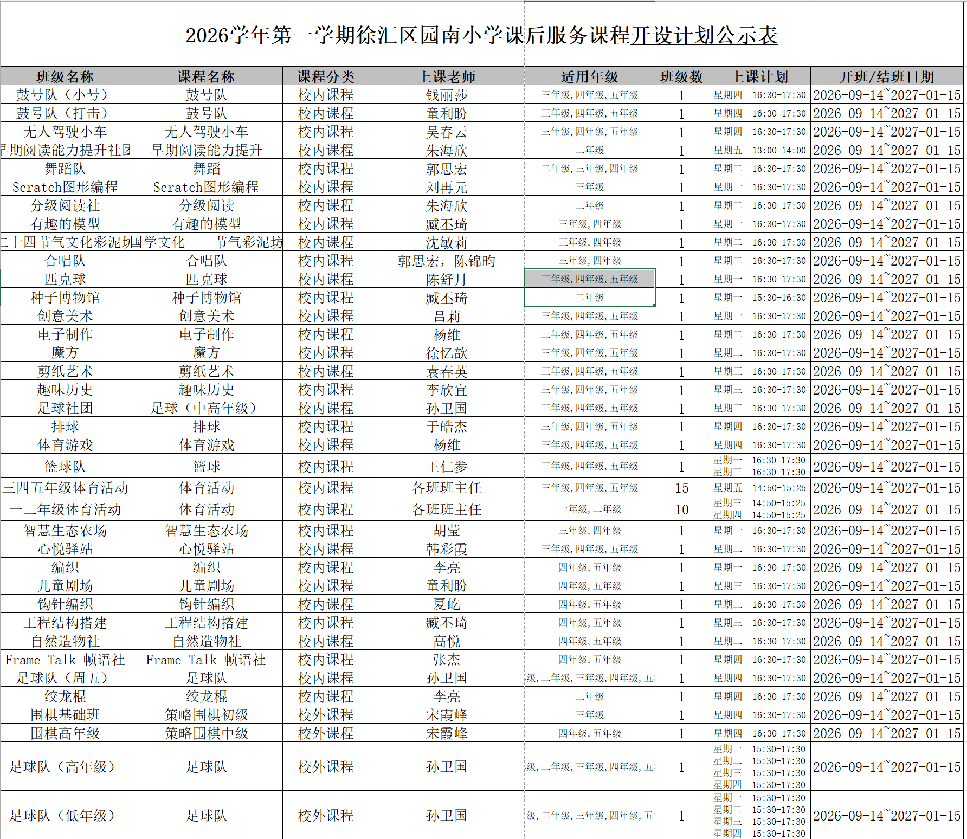Click the course cell 策略围棋初级

(206, 715)
